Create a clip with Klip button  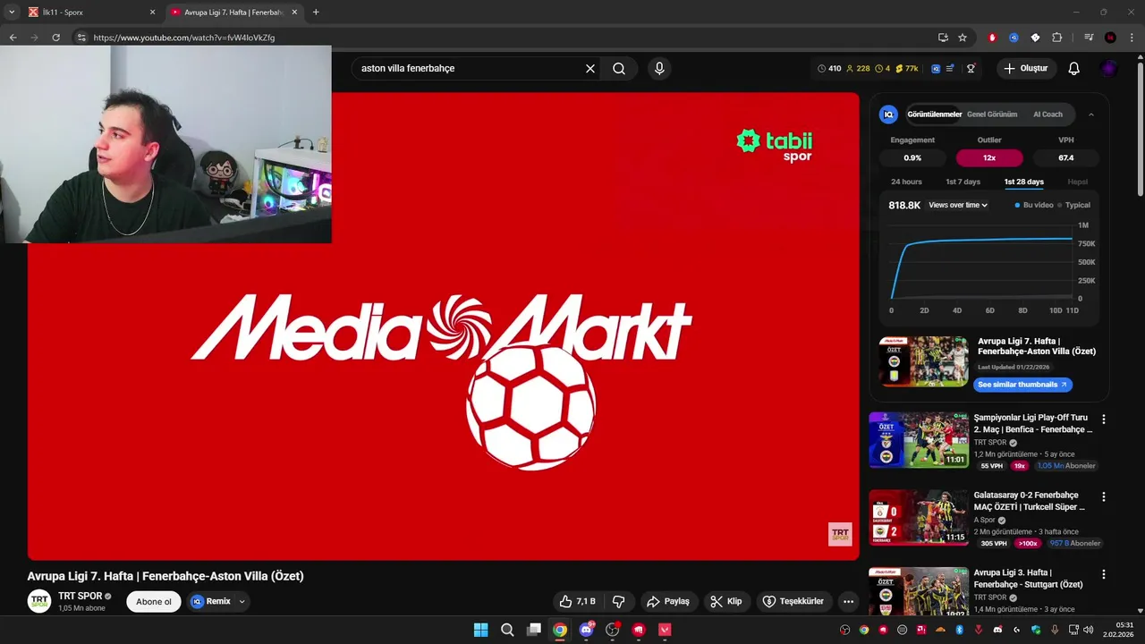726,601
